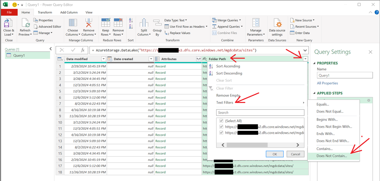Click the Record link in row 1
380x181 pixels.
(160, 66)
